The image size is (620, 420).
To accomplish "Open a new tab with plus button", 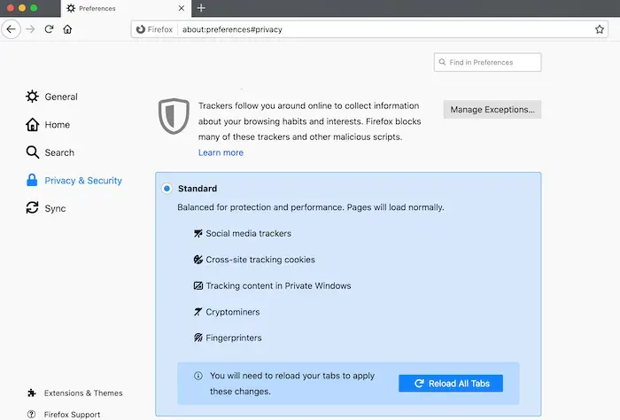I will [201, 8].
